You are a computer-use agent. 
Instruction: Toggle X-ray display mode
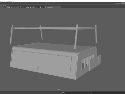coord(29,7)
